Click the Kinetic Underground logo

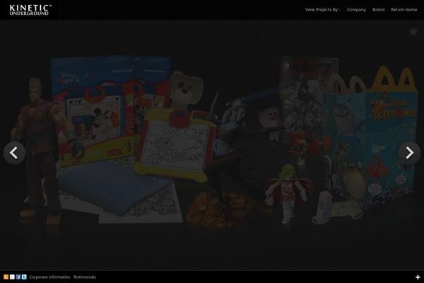[30, 10]
